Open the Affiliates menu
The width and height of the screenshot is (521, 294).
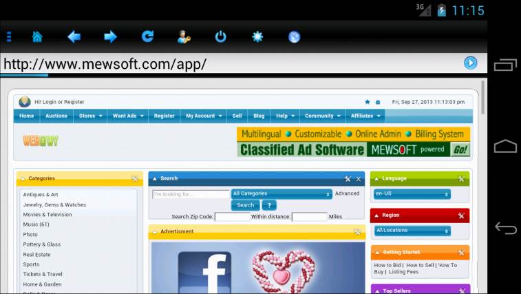click(x=365, y=116)
